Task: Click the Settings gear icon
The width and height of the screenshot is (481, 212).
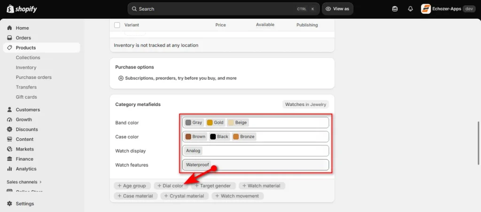Action: coord(9,204)
